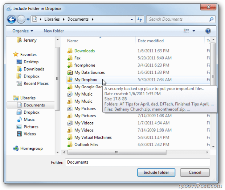The image size is (225, 190).
Task: Click the Cancel button
Action: pos(195,172)
